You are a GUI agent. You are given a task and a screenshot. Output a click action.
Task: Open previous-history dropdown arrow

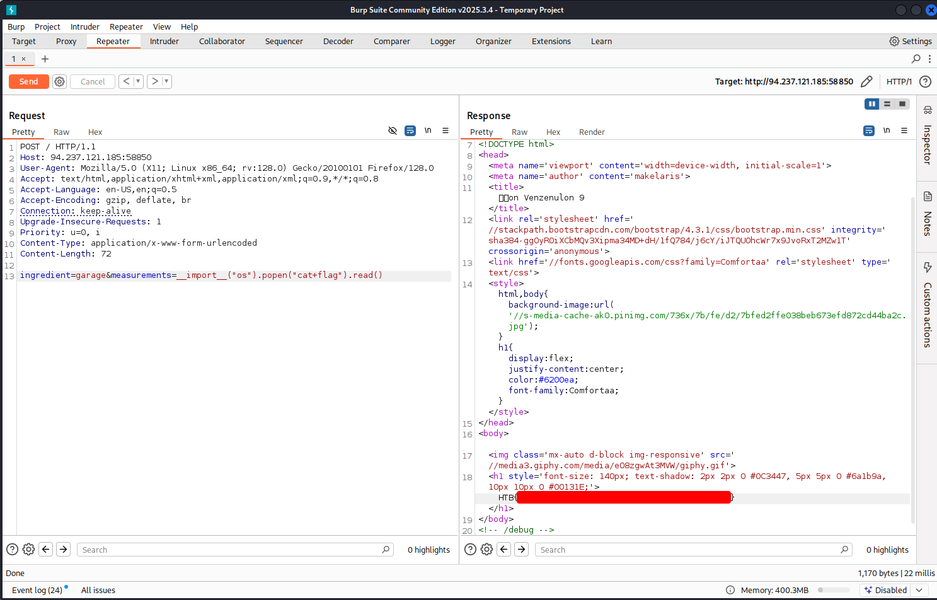tap(138, 81)
